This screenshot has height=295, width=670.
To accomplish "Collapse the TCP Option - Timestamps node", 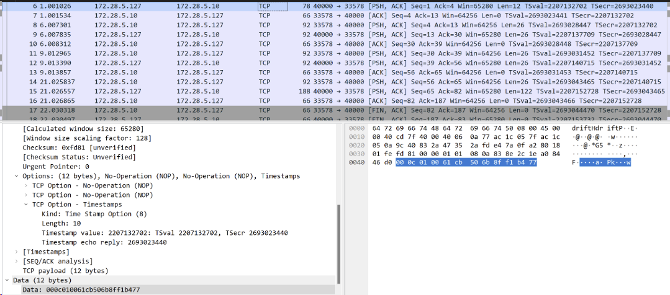I will click(x=26, y=205).
